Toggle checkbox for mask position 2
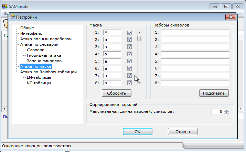Screen dimensions: 246x152 [129, 39]
